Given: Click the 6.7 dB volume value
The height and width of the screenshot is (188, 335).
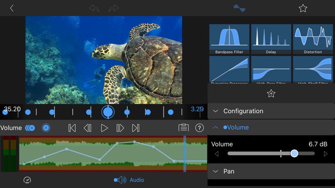Looking at the screenshot, I should click(318, 144).
